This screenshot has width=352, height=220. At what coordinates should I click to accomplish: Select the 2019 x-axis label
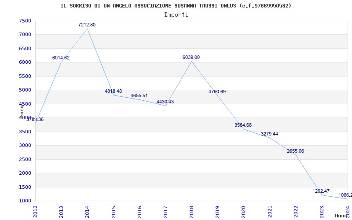217,211
